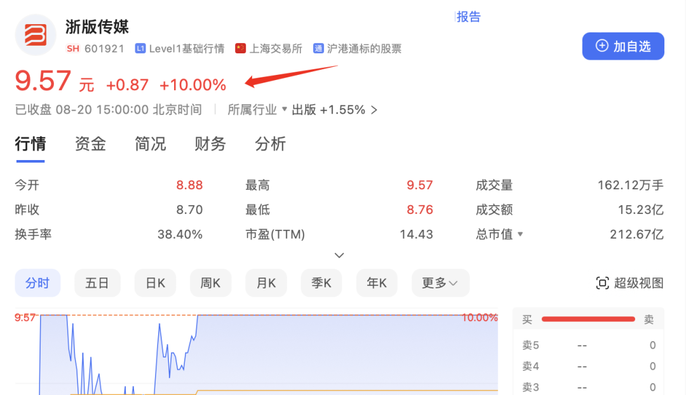The width and height of the screenshot is (686, 395).
Task: Switch to the 行情 tab
Action: pyautogui.click(x=30, y=144)
